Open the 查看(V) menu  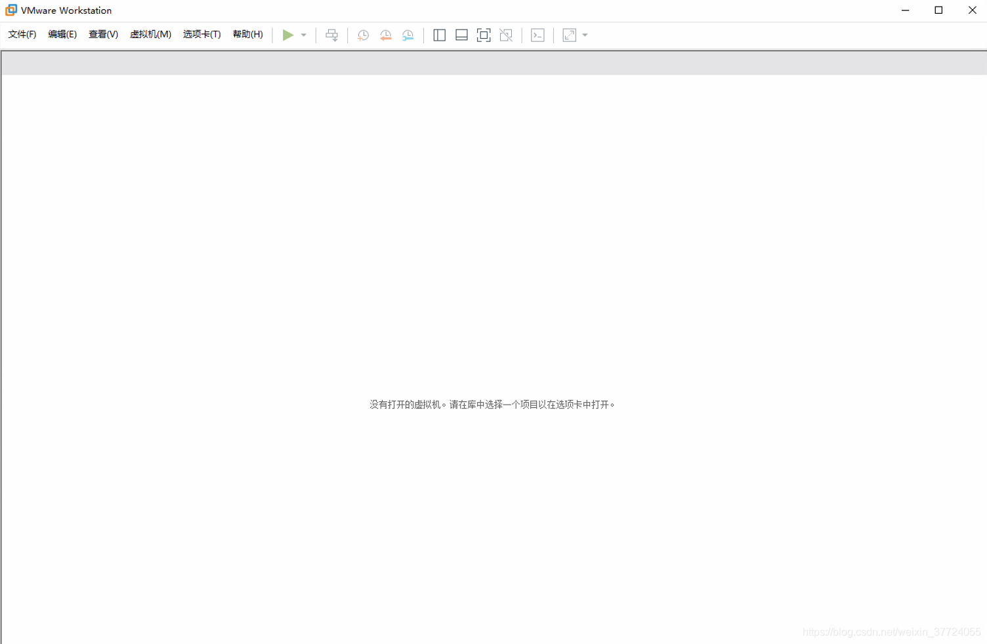pos(104,35)
